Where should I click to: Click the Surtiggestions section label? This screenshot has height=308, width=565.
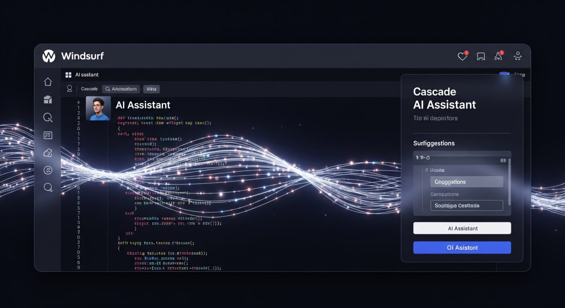434,143
